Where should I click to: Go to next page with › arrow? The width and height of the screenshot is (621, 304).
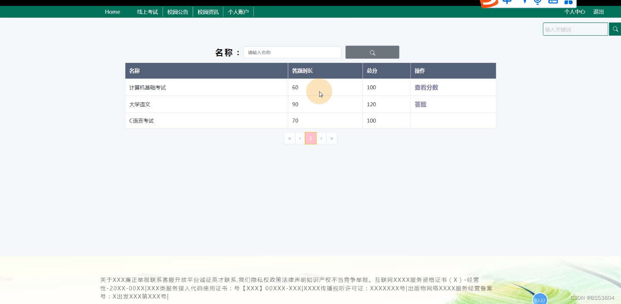coord(321,138)
